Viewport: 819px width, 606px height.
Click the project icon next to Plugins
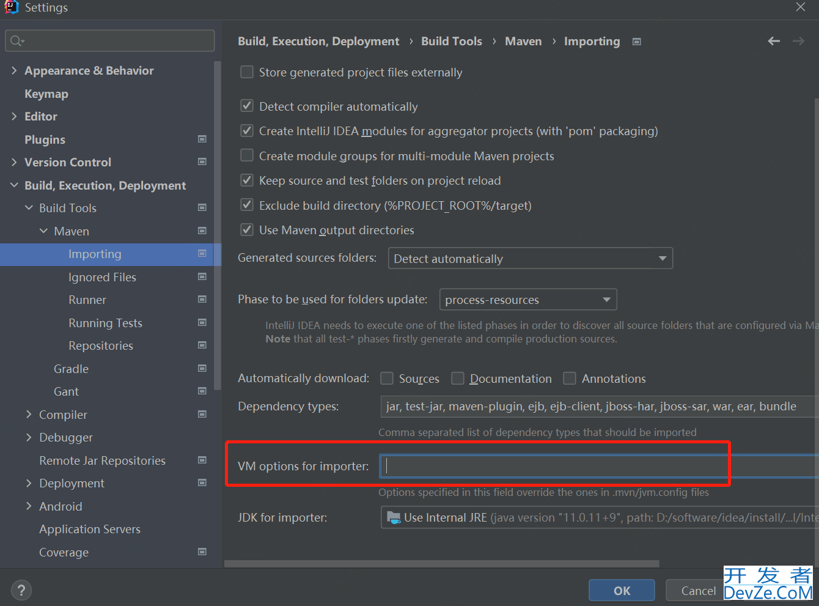click(202, 139)
